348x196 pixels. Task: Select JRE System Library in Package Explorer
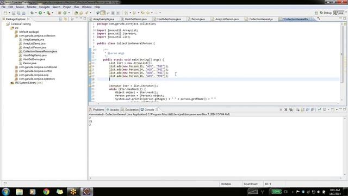pos(29,83)
